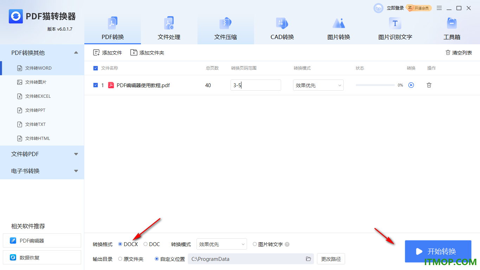
Task: Select 文件转EXCEL in sidebar
Action: pyautogui.click(x=42, y=96)
